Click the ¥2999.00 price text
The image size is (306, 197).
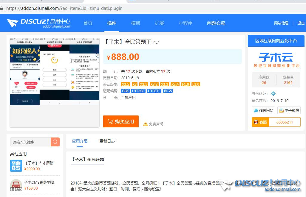tap(32, 169)
